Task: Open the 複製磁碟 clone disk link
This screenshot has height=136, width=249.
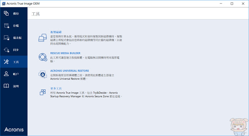Action: 56,32
